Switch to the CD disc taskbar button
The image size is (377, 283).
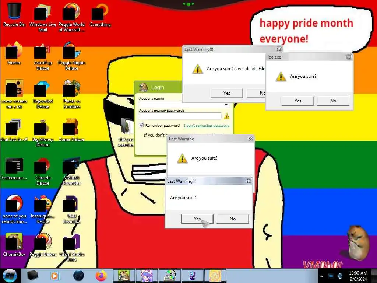coord(169,276)
